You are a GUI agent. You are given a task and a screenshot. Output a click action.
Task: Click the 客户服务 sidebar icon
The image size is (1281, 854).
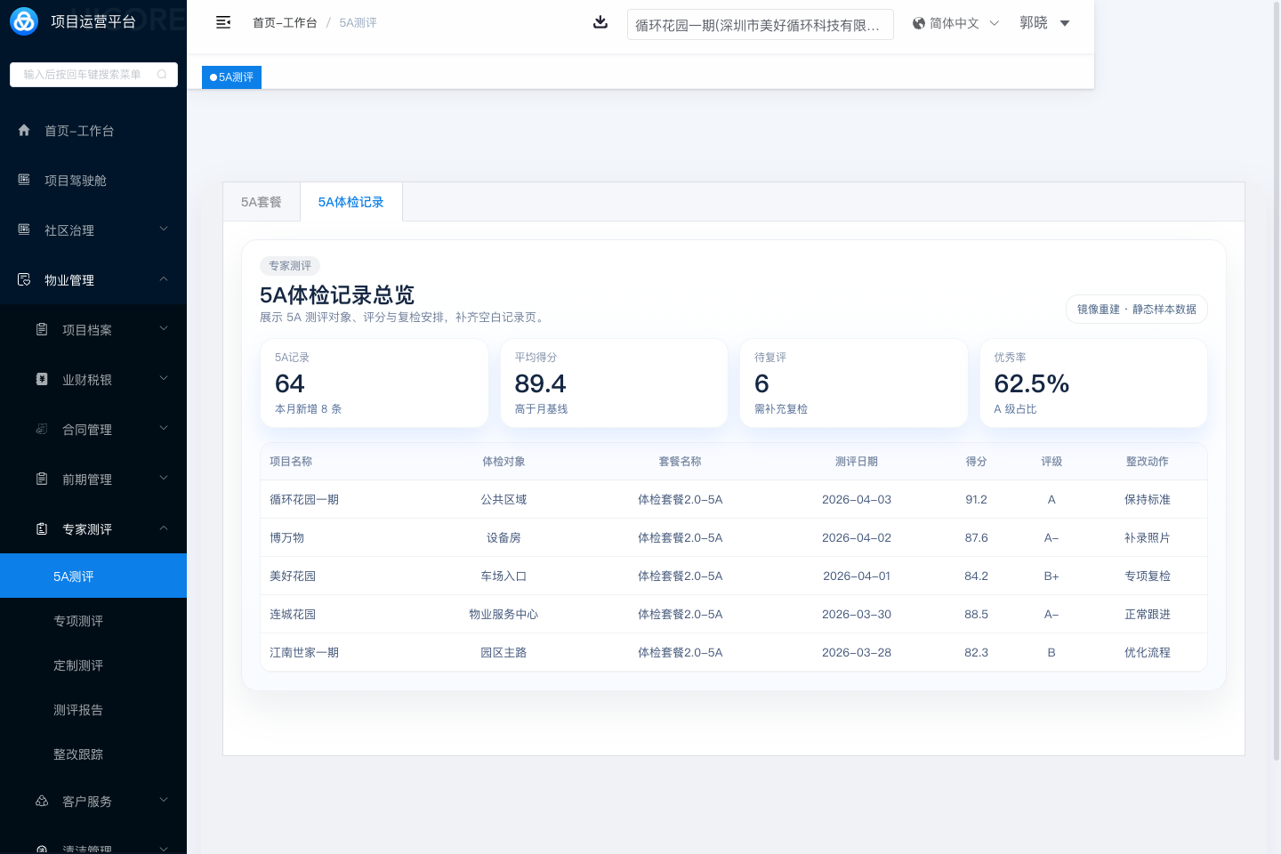(42, 802)
